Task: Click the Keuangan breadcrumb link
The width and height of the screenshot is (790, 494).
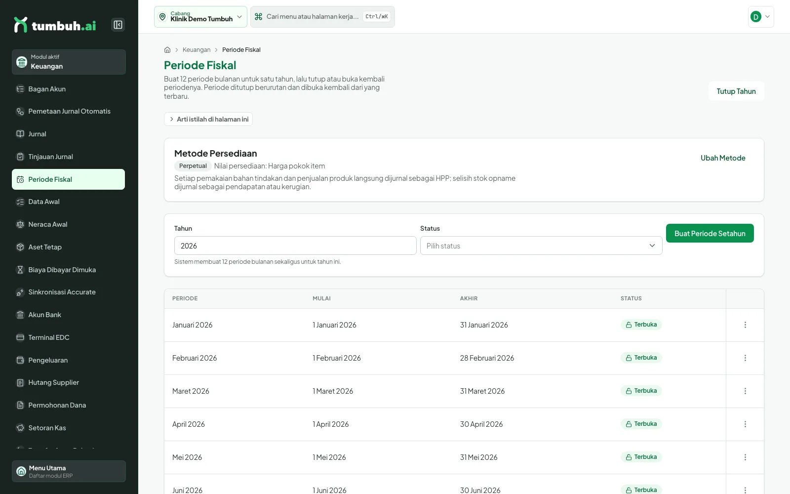Action: point(197,50)
